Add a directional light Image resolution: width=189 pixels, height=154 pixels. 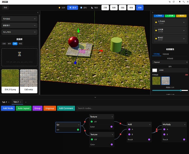point(159,16)
